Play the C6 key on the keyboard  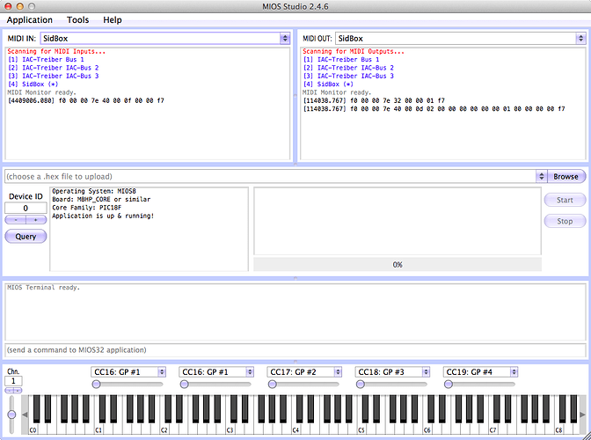(427, 429)
